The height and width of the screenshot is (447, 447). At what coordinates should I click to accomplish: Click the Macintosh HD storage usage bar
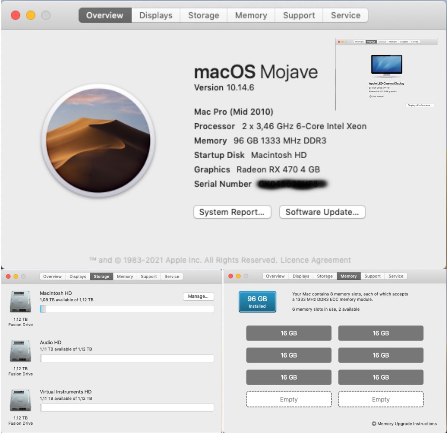[127, 309]
